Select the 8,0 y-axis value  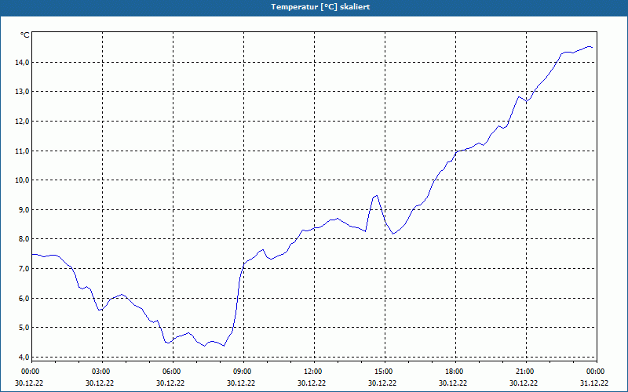[x=24, y=239]
